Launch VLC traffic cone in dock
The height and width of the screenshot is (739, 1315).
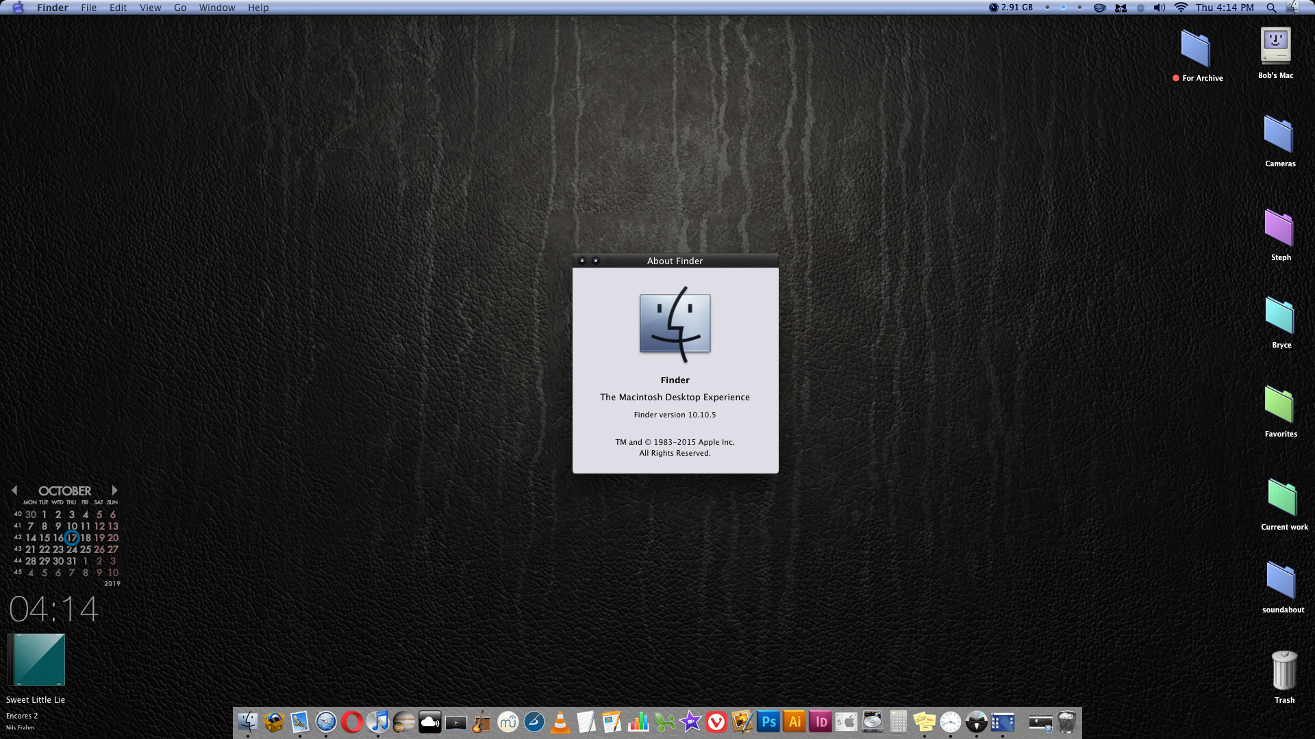560,722
